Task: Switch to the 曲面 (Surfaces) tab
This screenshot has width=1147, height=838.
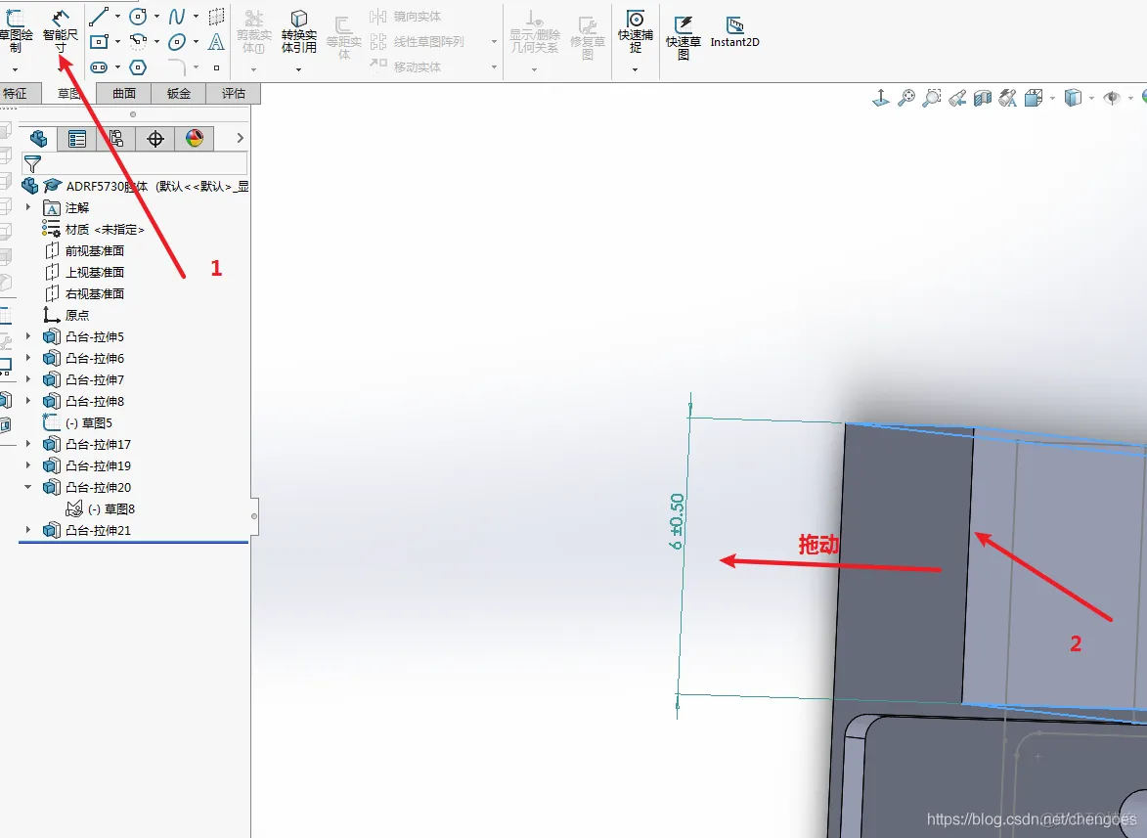Action: point(123,94)
